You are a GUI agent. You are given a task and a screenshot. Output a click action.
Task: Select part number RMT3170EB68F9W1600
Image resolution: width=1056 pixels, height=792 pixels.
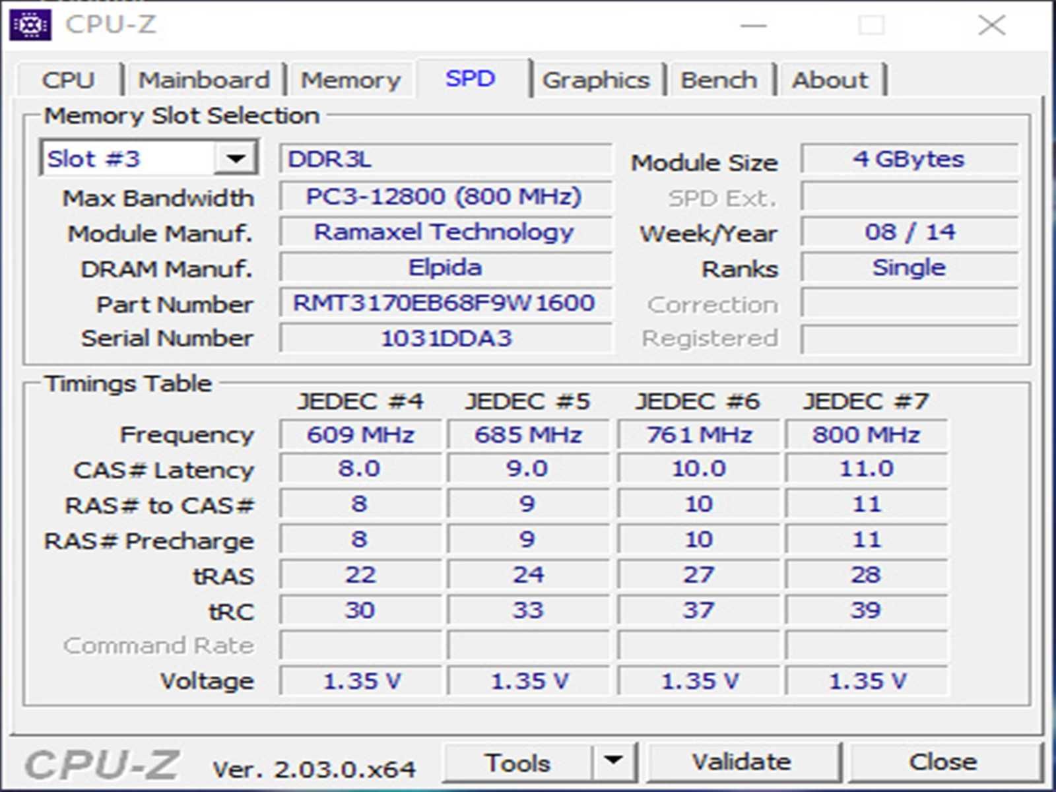(445, 303)
